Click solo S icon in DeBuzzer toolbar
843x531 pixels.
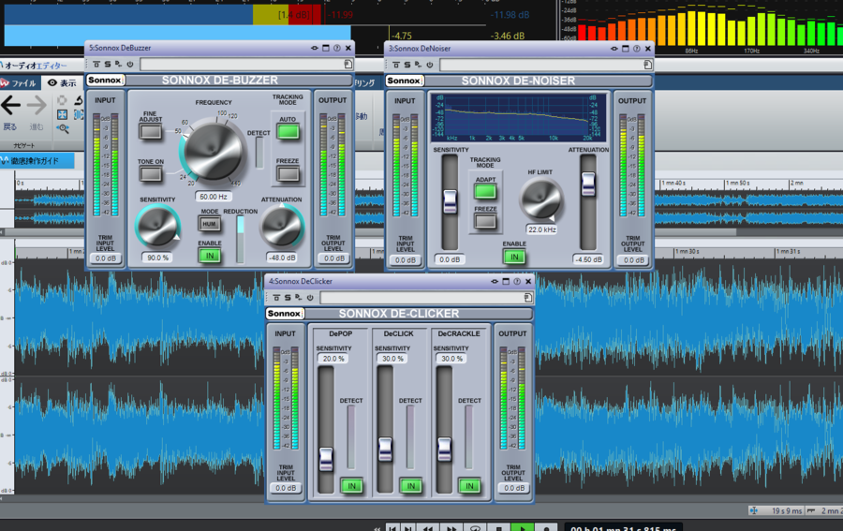(x=108, y=64)
